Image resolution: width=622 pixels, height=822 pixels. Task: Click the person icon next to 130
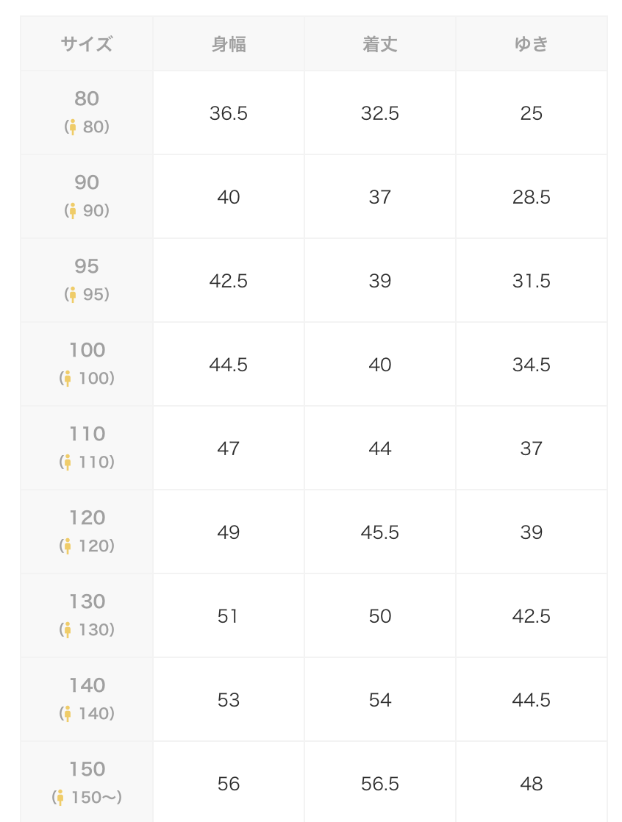[x=68, y=630]
